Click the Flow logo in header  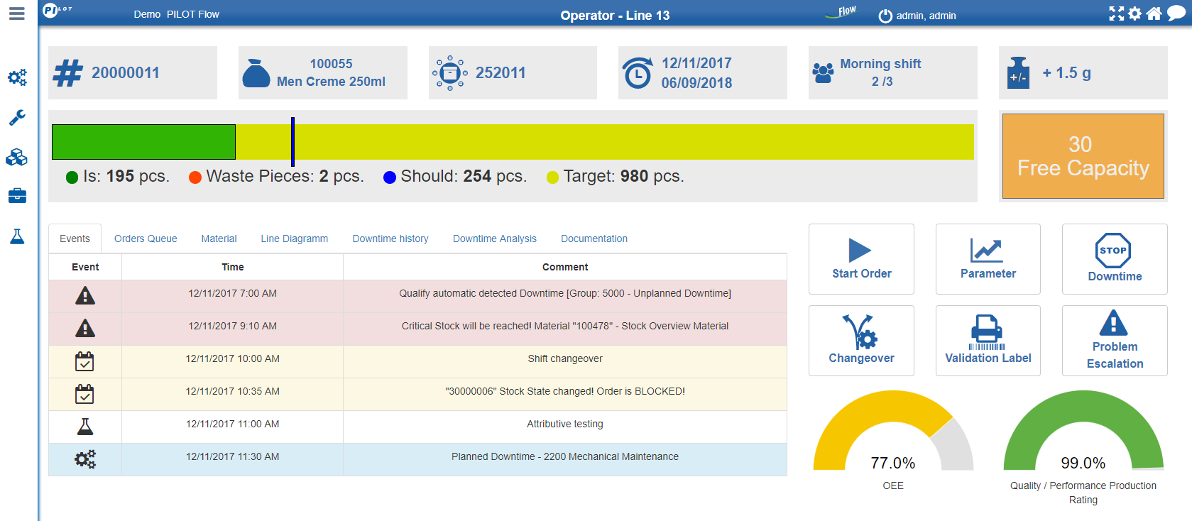842,12
